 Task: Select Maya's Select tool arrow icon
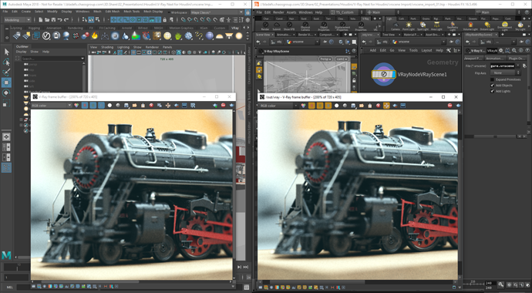click(x=6, y=52)
